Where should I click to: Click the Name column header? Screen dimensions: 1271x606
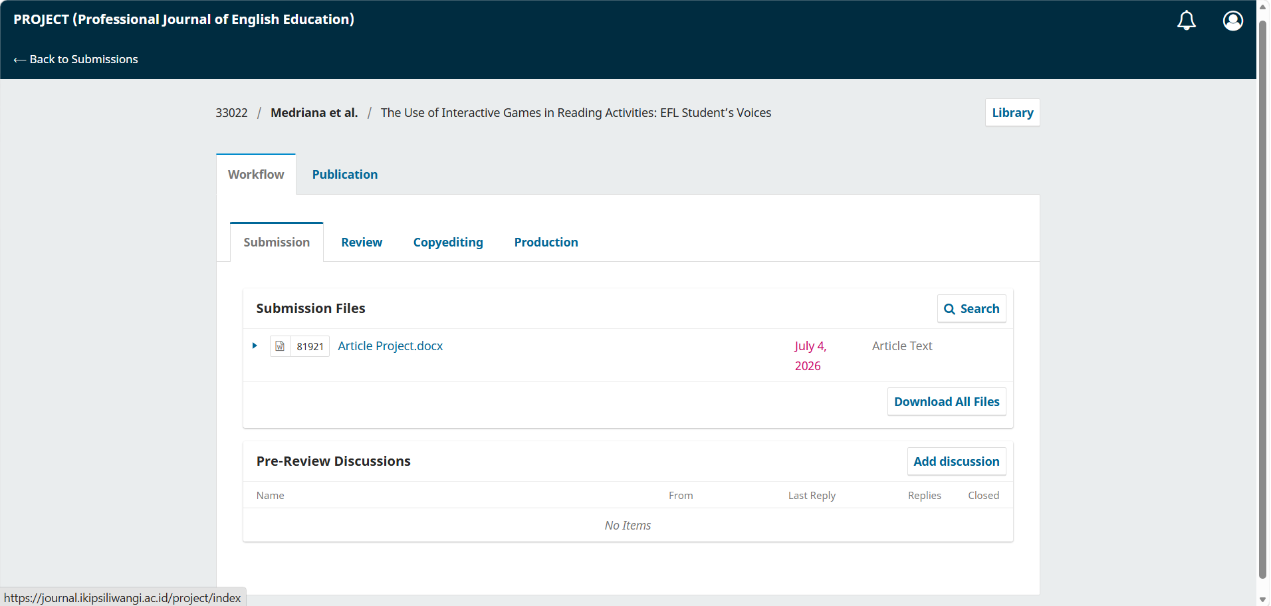(x=270, y=495)
